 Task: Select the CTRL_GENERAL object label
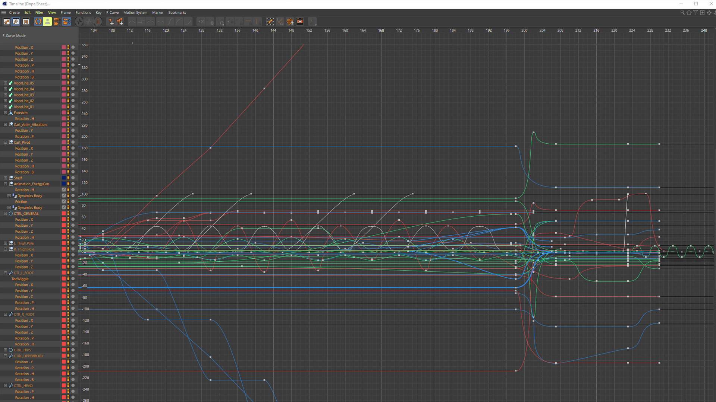coord(26,214)
